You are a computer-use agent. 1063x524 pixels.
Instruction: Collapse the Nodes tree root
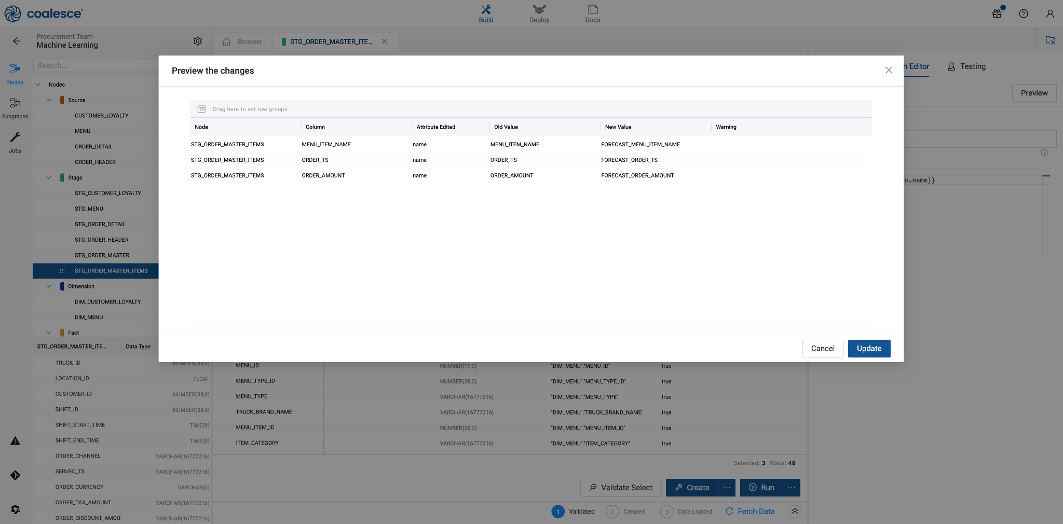point(38,85)
